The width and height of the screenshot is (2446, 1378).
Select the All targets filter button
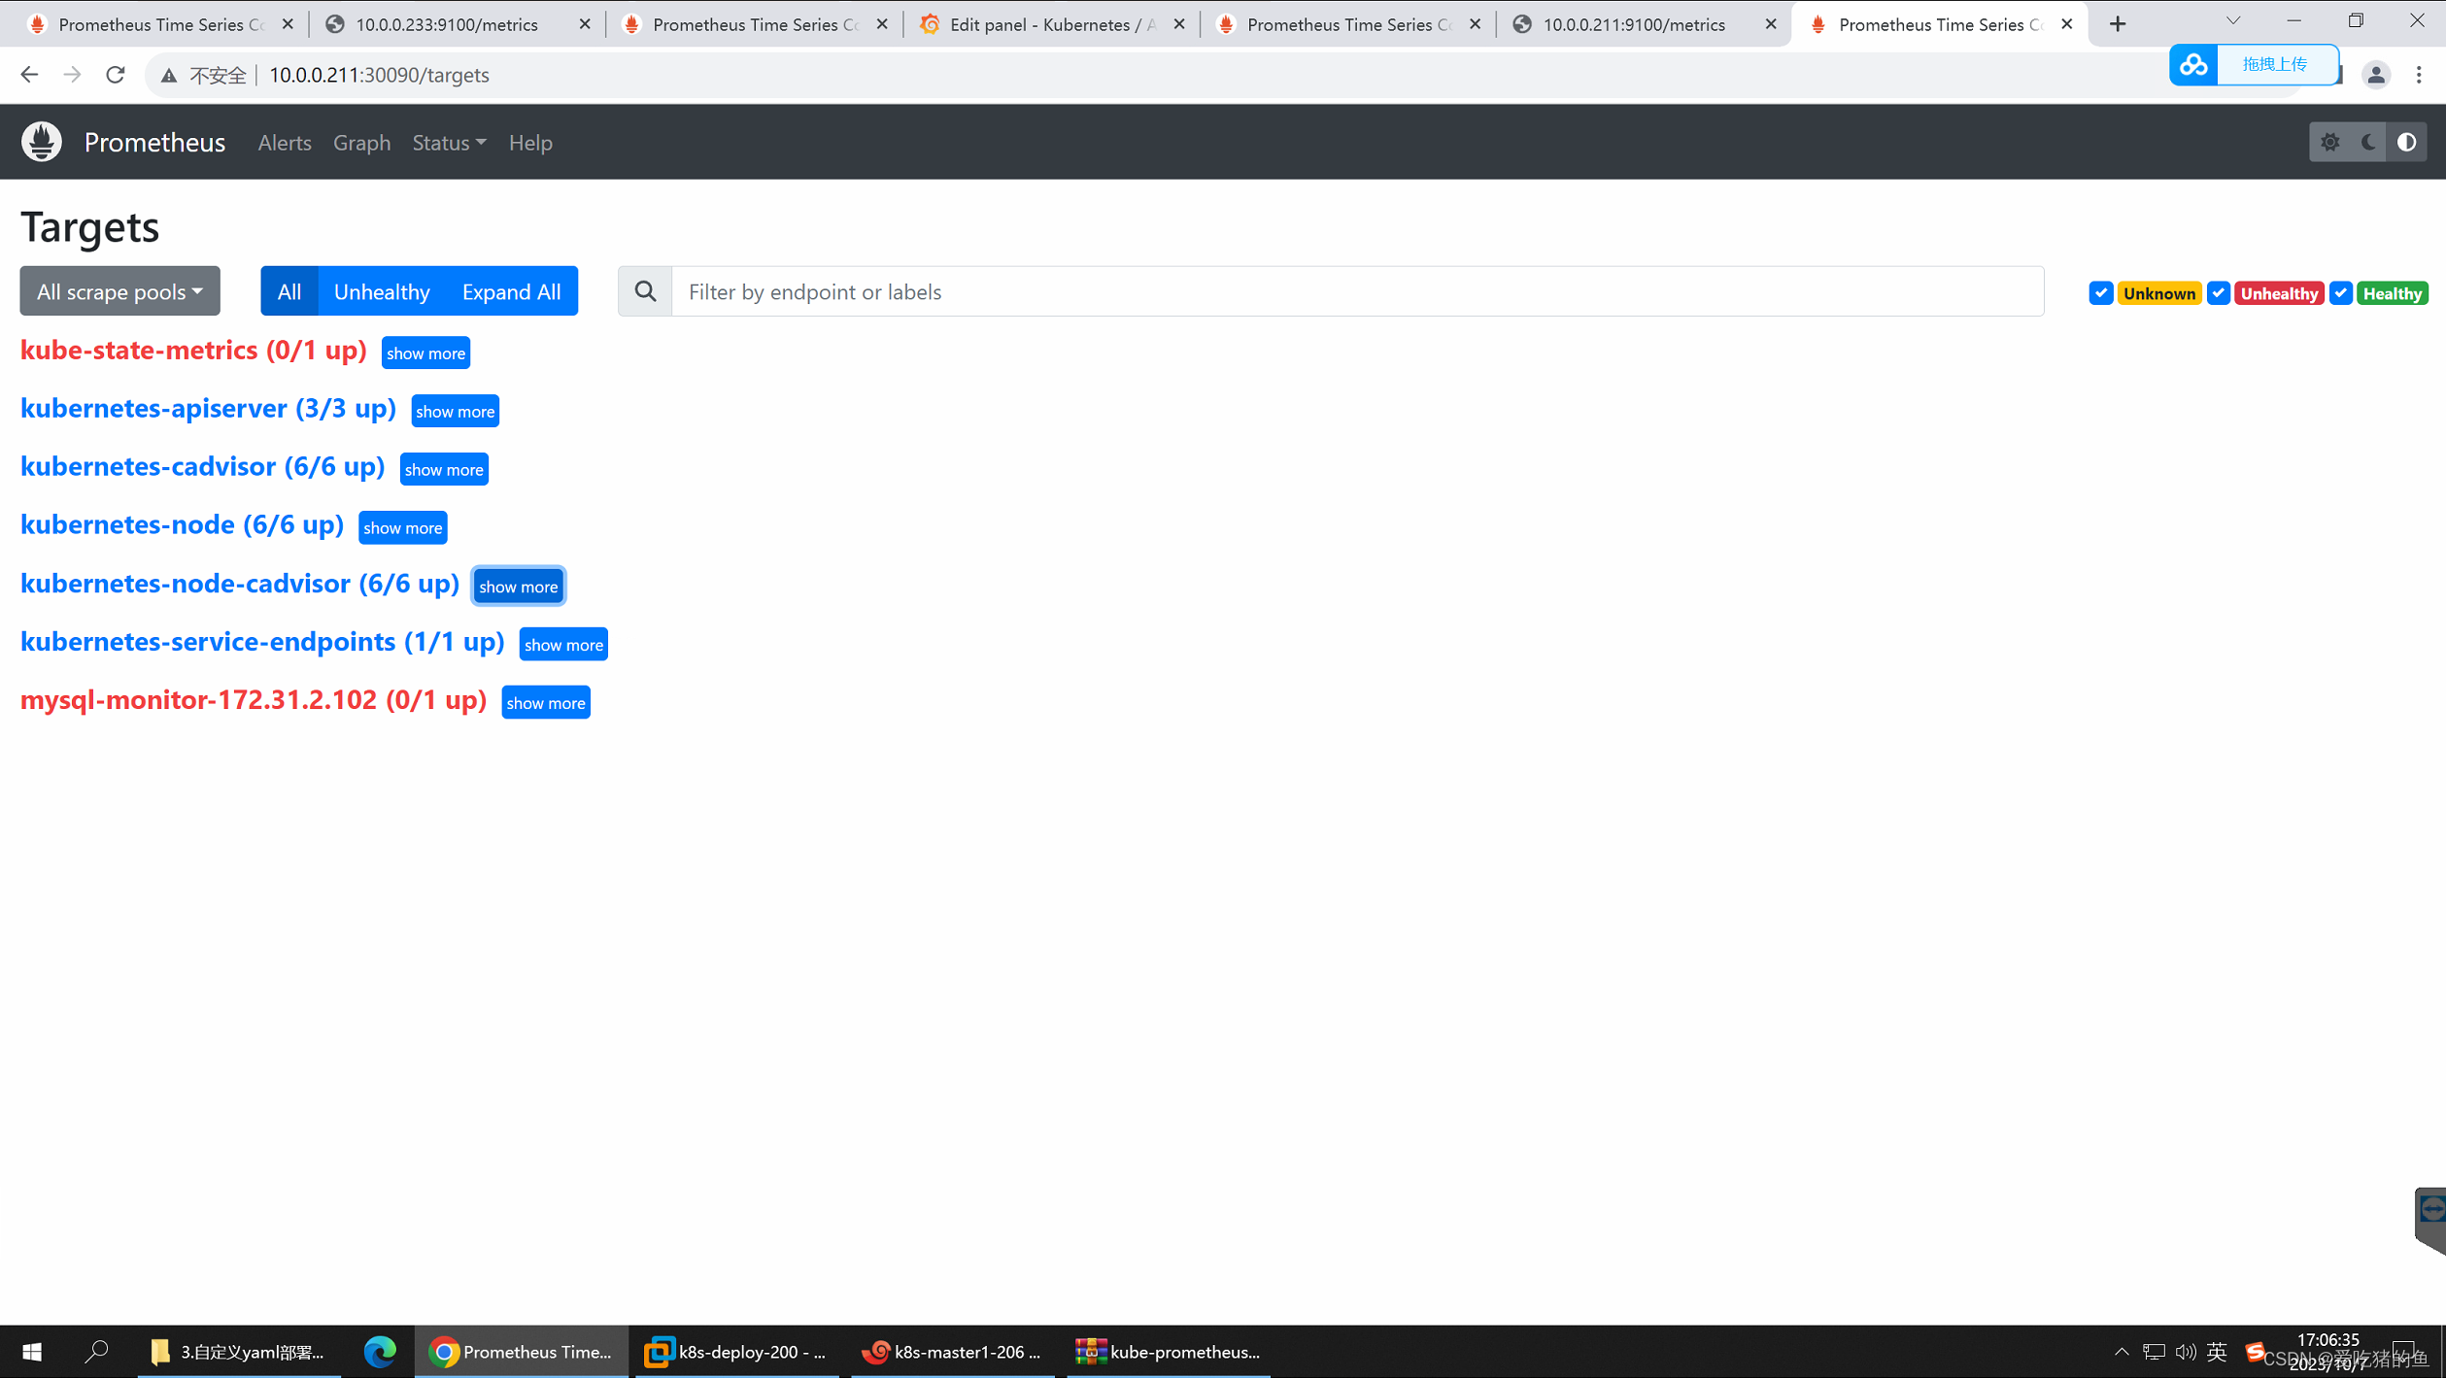click(289, 291)
